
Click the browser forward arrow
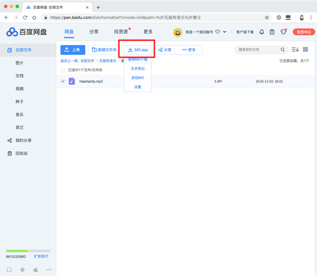pos(16,18)
